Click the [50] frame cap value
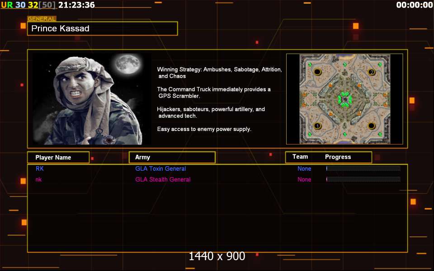 pyautogui.click(x=47, y=5)
